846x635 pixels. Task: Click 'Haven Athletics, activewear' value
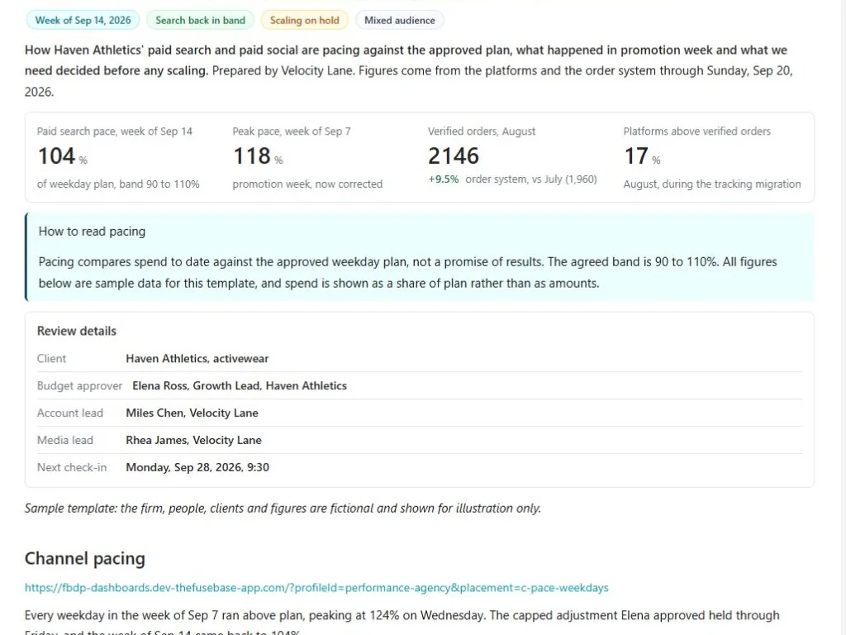197,359
